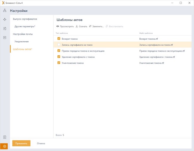Click the Заменить... swap arrows button

(x=90, y=27)
